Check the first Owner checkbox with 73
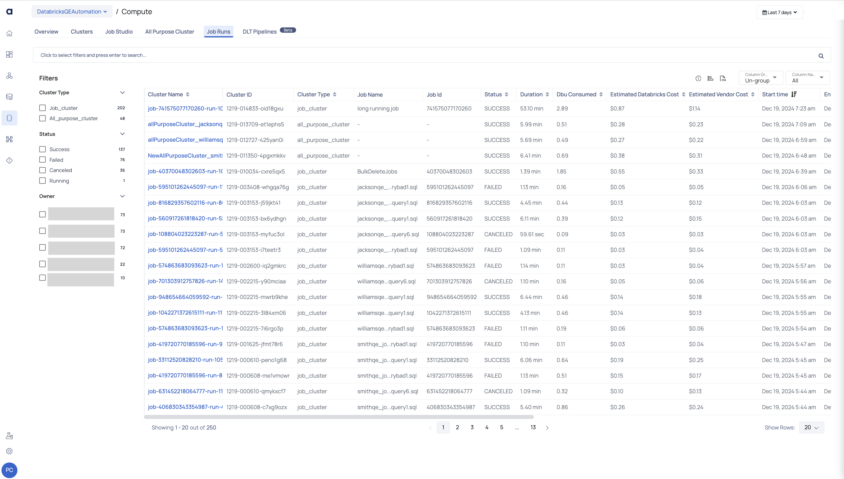This screenshot has width=844, height=479. [42, 214]
